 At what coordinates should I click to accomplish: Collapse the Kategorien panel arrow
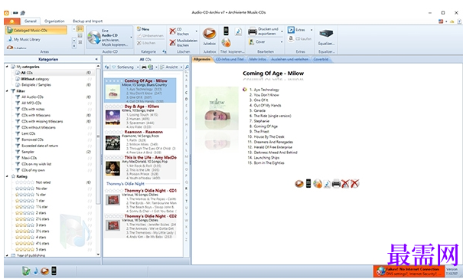click(x=96, y=59)
